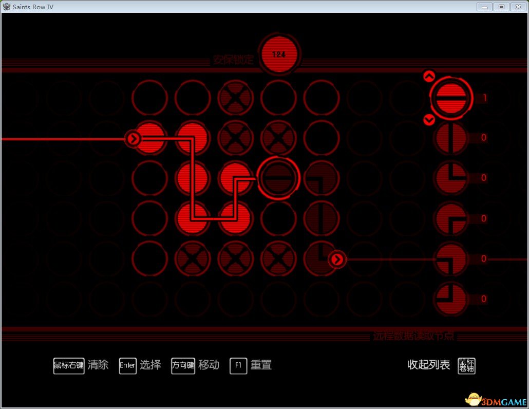529x409 pixels.
Task: Maximize the Saints Row IV window
Action: coord(501,7)
